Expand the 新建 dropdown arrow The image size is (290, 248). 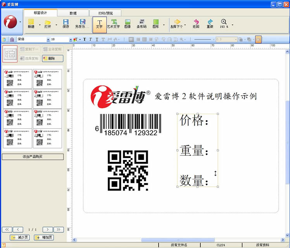tap(40, 24)
